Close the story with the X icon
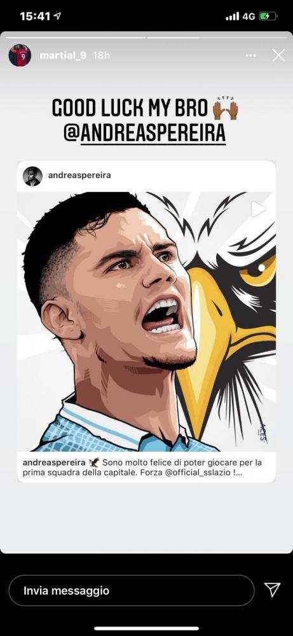 click(278, 55)
